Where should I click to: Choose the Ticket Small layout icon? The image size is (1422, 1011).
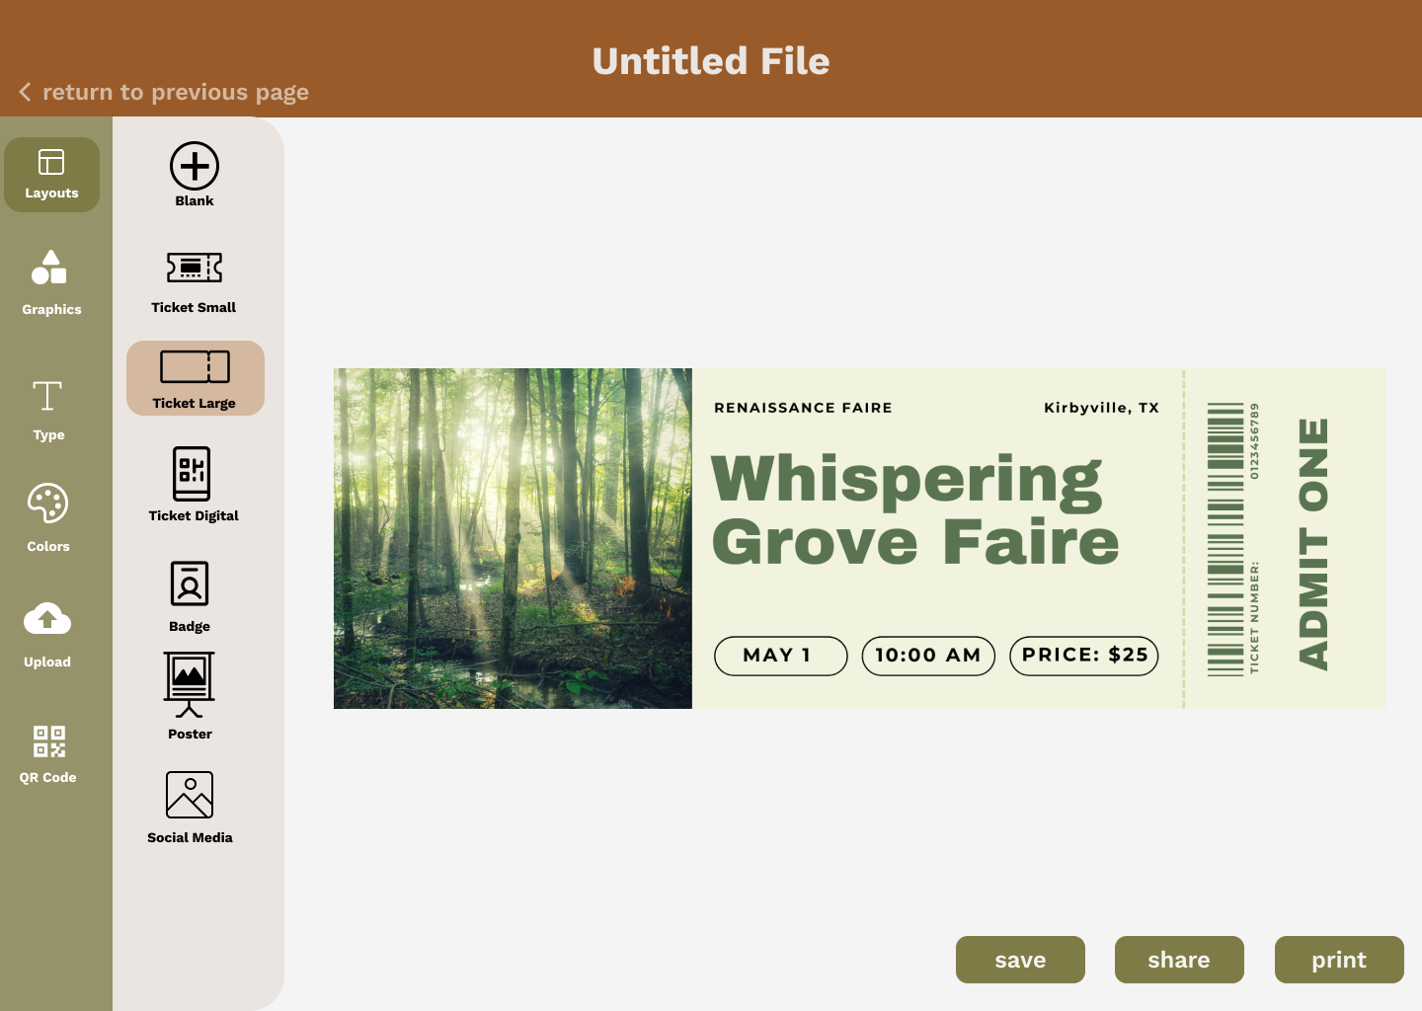click(x=195, y=268)
